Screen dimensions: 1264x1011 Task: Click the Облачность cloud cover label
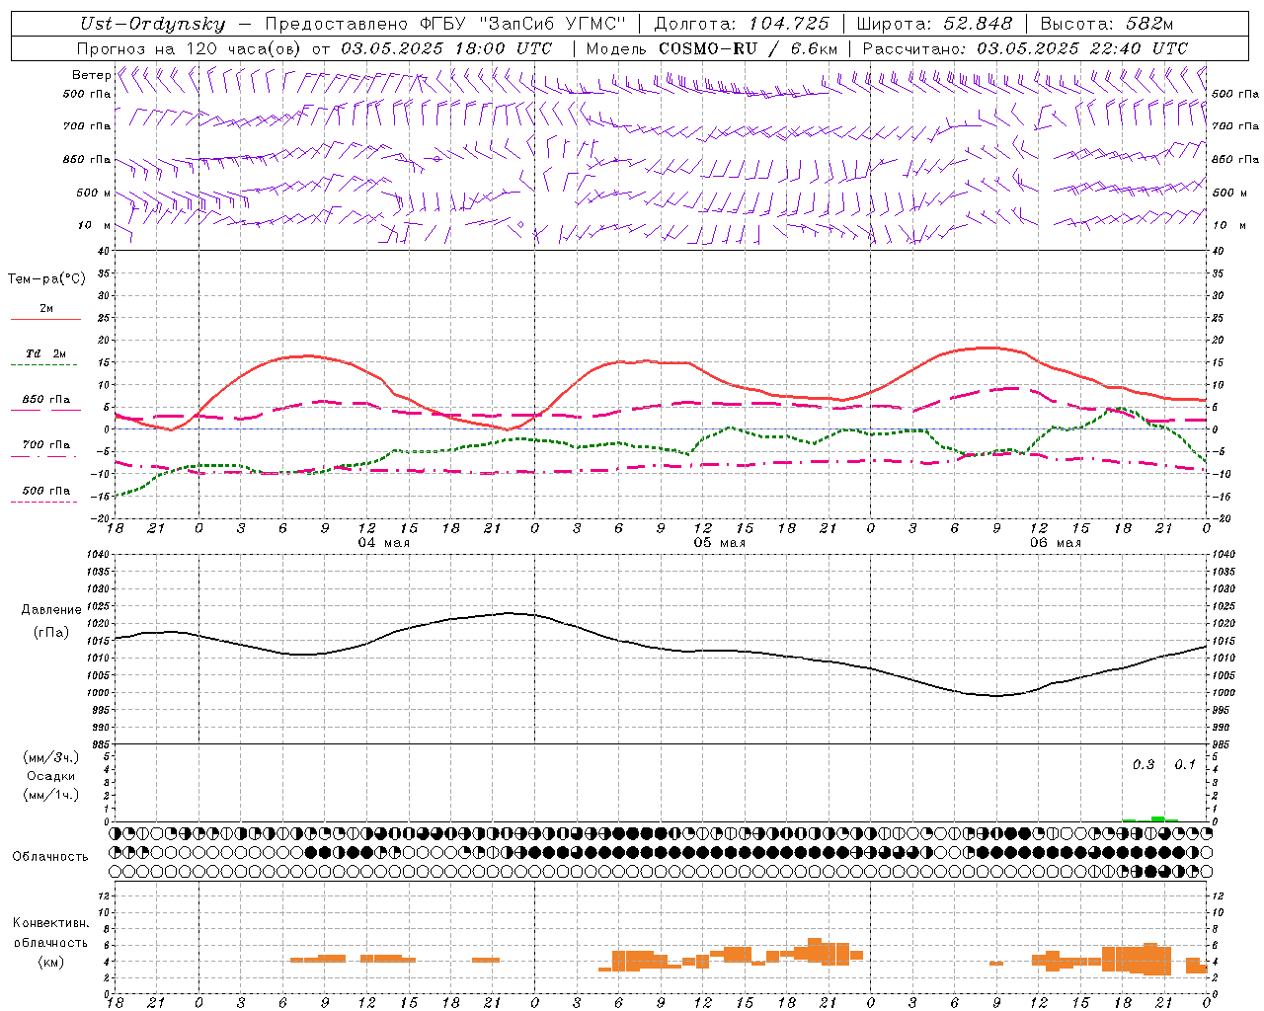click(50, 856)
